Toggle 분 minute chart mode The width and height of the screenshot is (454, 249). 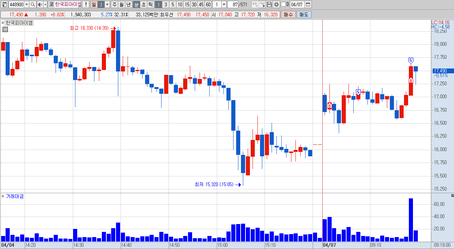pos(137,4)
